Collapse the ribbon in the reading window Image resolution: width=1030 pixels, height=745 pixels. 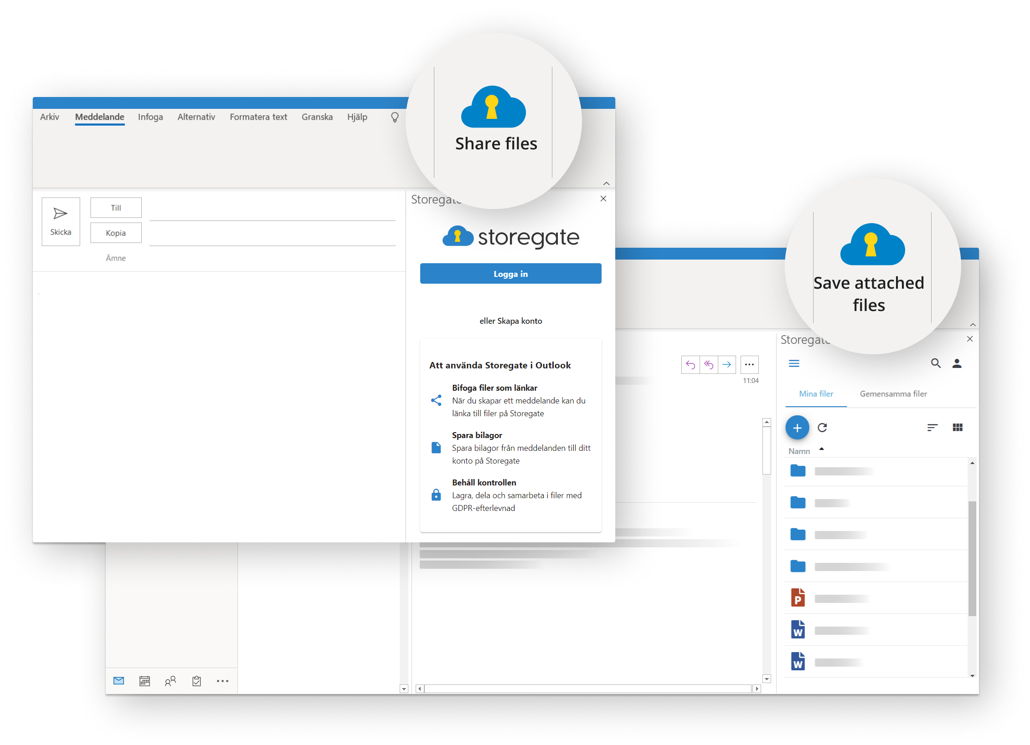pos(973,325)
